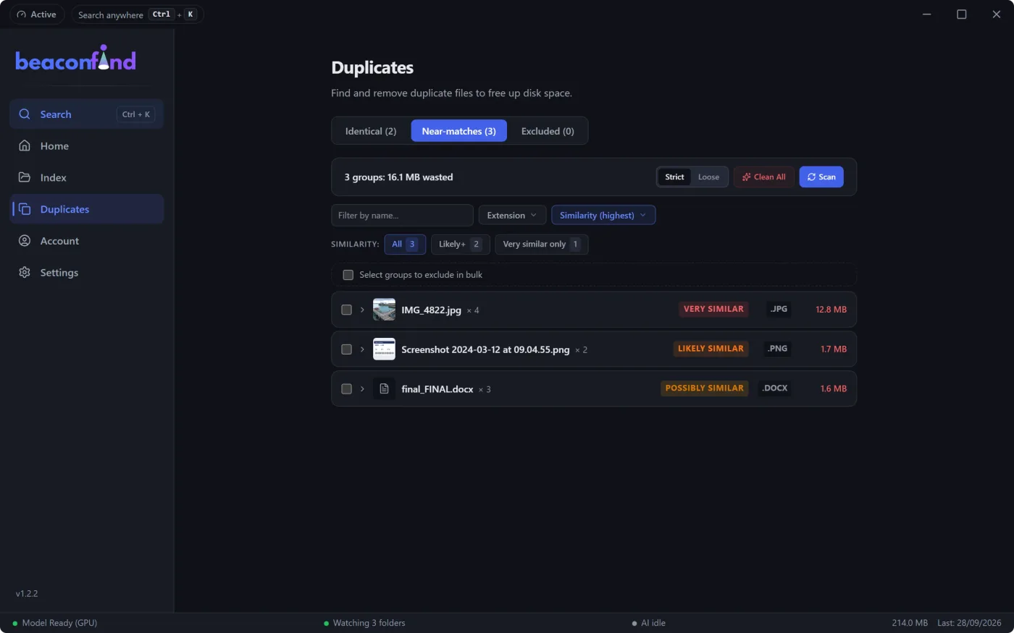This screenshot has height=633, width=1014.
Task: Tick Select groups to exclude in bulk
Action: click(x=348, y=275)
